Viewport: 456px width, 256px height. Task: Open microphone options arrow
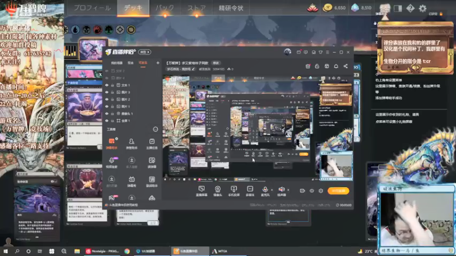[272, 190]
